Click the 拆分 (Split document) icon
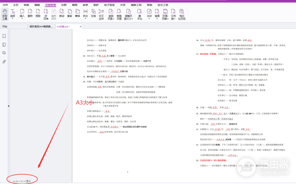This screenshot has width=296, height=184. 86,12
